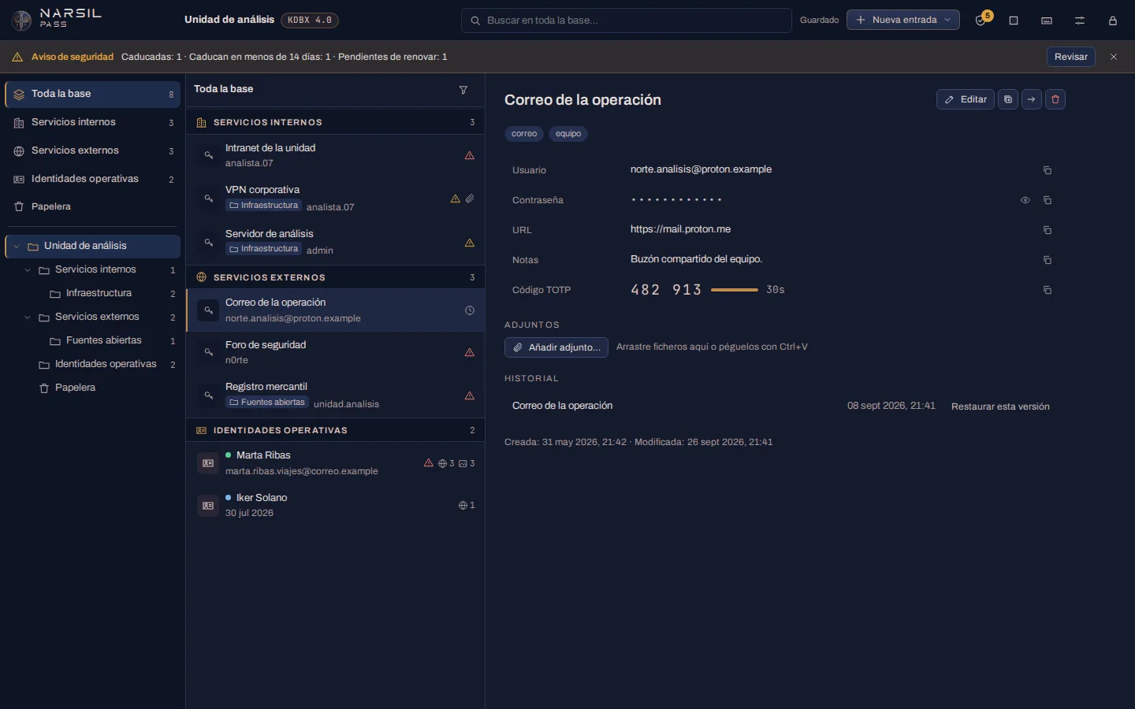Click the clock icon on Correo de la operación row

470,310
